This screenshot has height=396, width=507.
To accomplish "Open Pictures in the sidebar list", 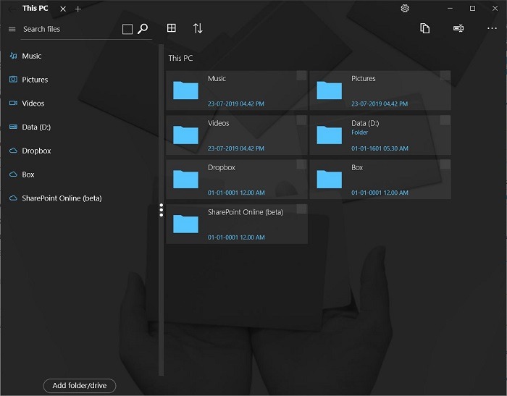I will (35, 80).
